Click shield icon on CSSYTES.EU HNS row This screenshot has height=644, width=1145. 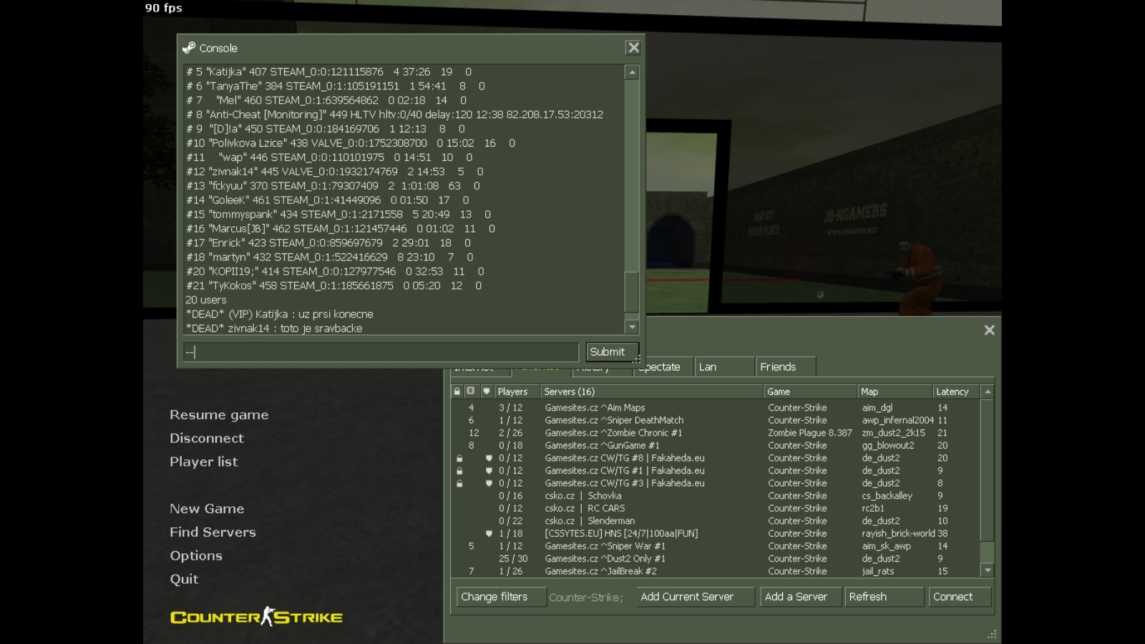[x=489, y=534]
